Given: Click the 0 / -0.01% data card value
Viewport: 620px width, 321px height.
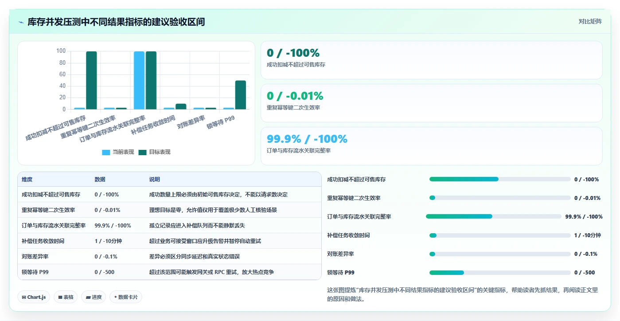Looking at the screenshot, I should (x=295, y=96).
